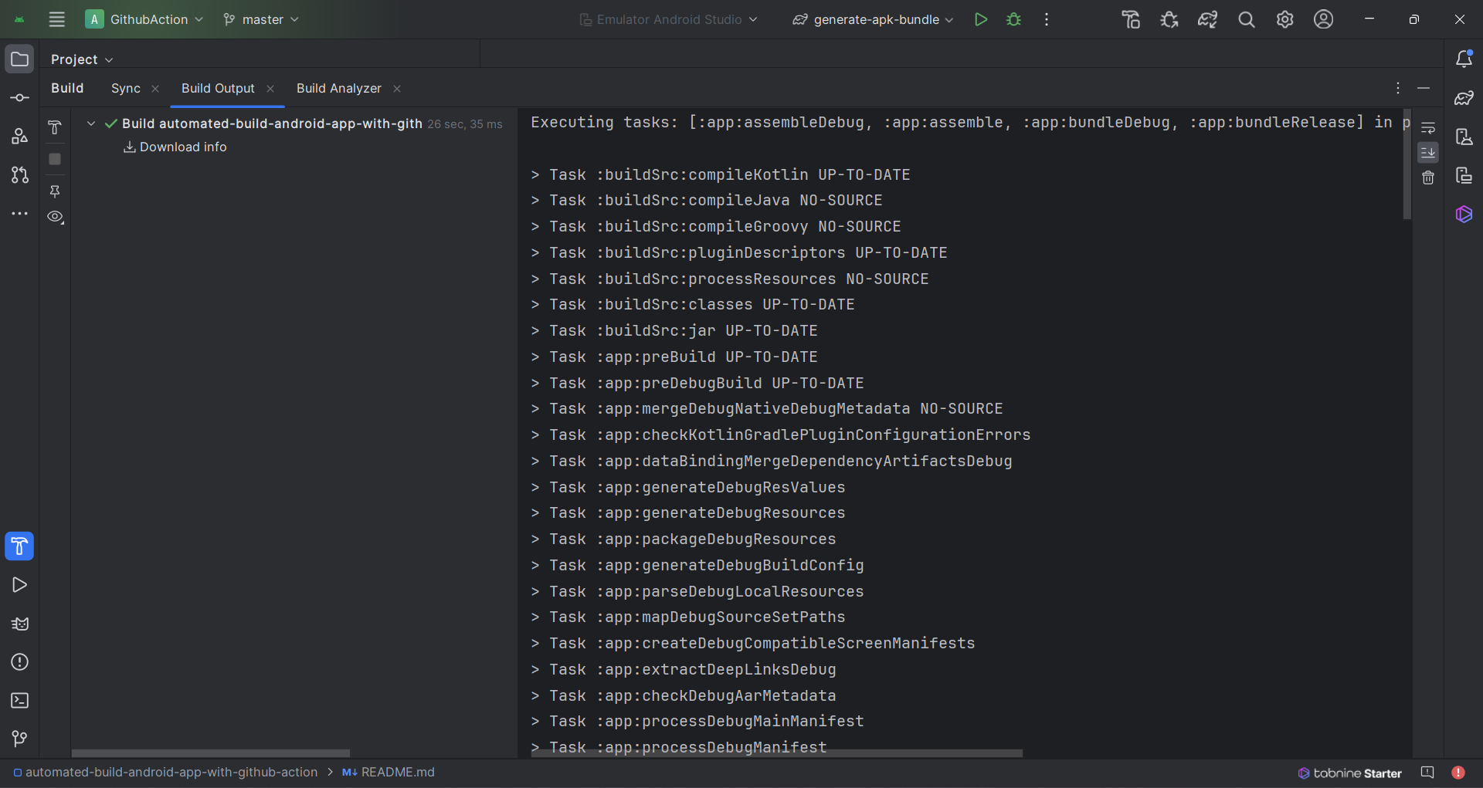
Task: Open the Gradle tool window elephant
Action: (1464, 98)
